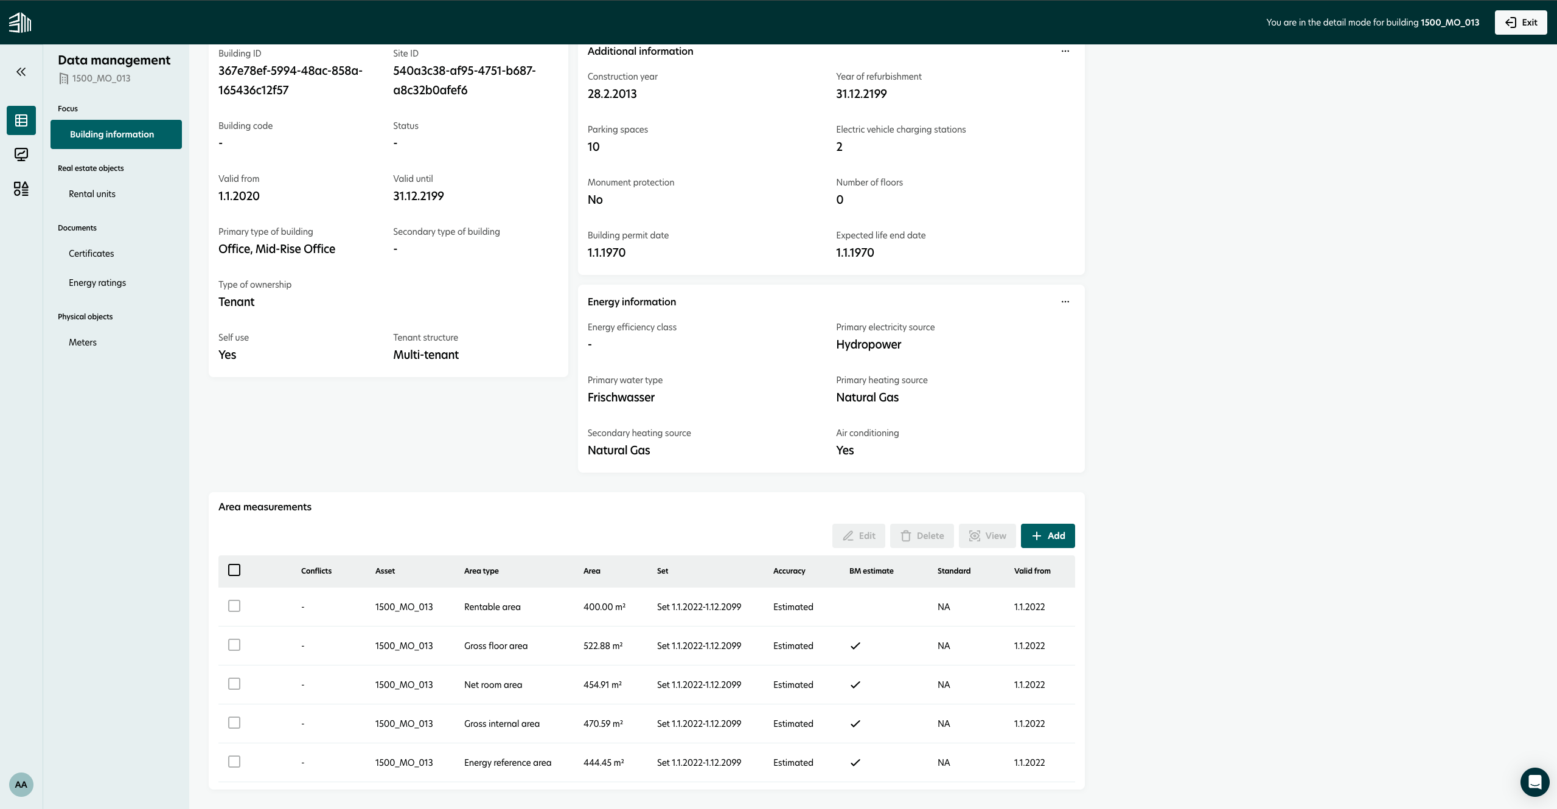1557x809 pixels.
Task: Click the Meters physical objects icon
Action: [x=82, y=342]
